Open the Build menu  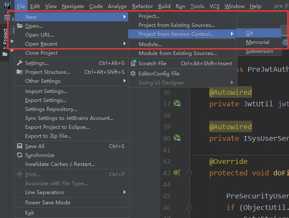point(164,6)
